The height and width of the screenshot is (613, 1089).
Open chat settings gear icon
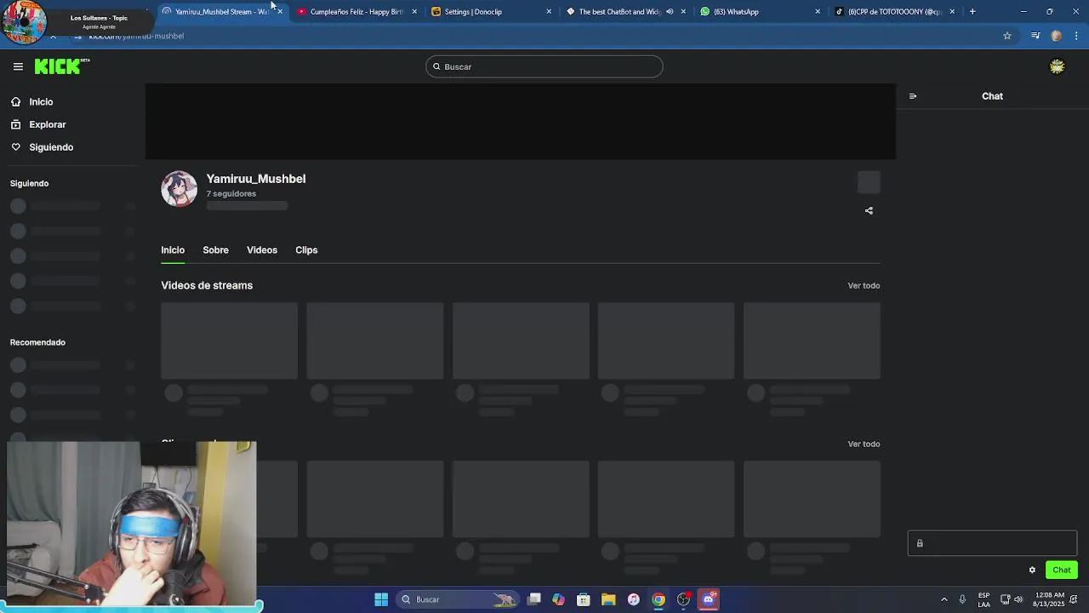[x=1032, y=570]
